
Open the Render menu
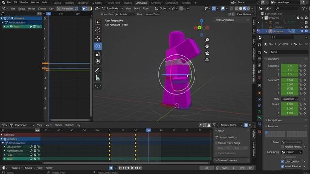point(24,2)
